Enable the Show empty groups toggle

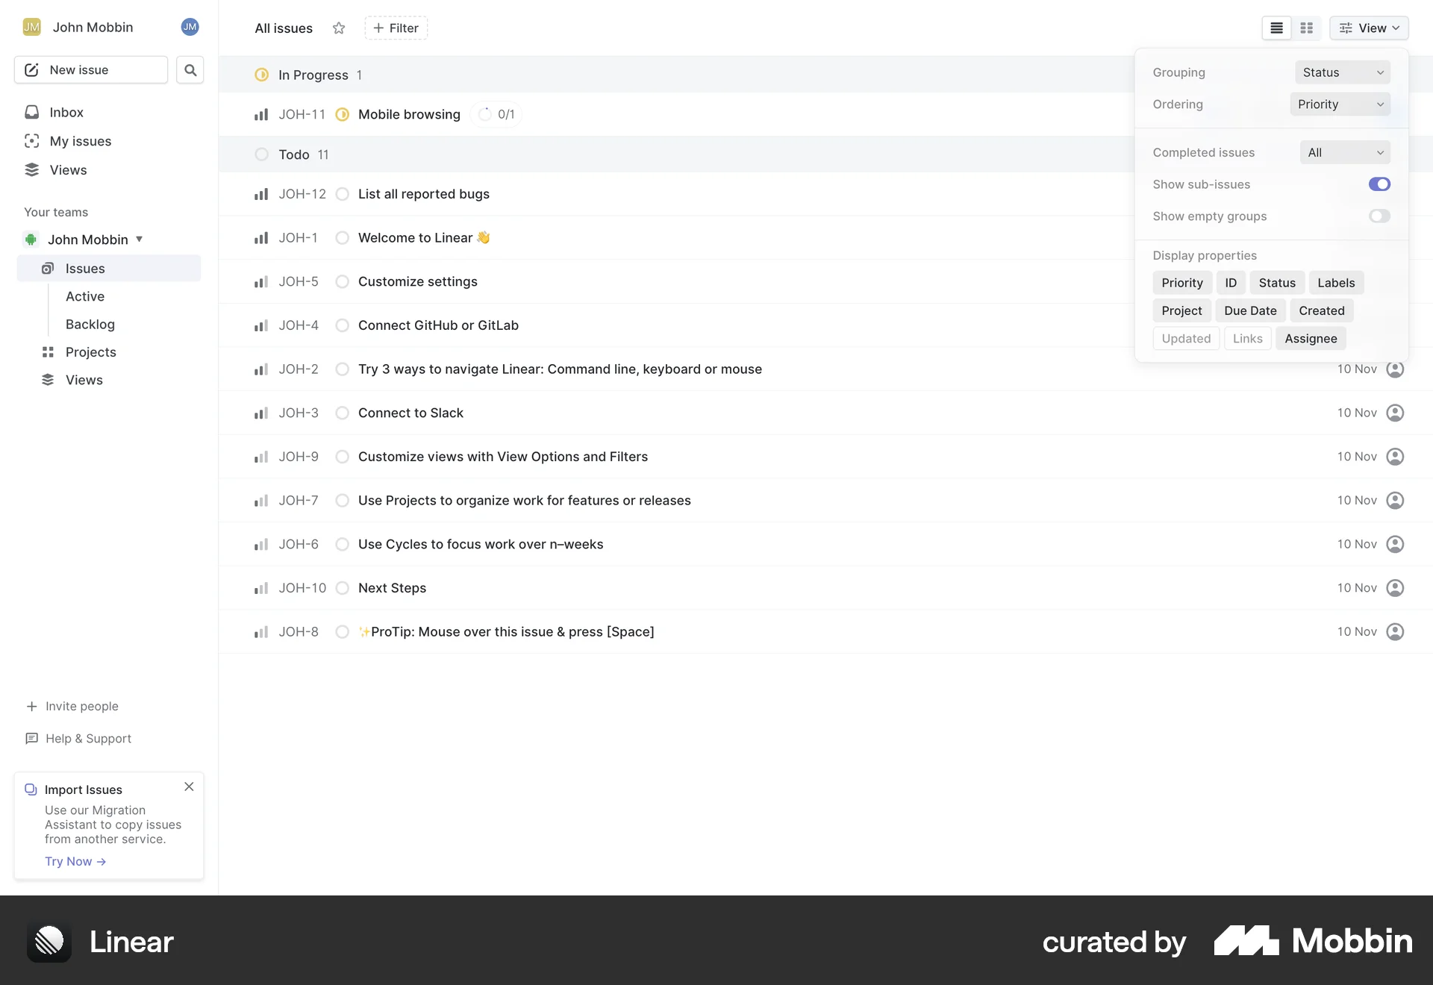coord(1379,216)
